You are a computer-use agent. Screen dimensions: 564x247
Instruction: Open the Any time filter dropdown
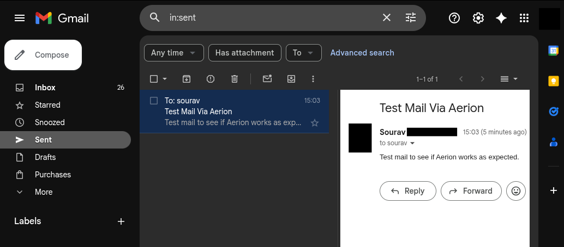174,53
